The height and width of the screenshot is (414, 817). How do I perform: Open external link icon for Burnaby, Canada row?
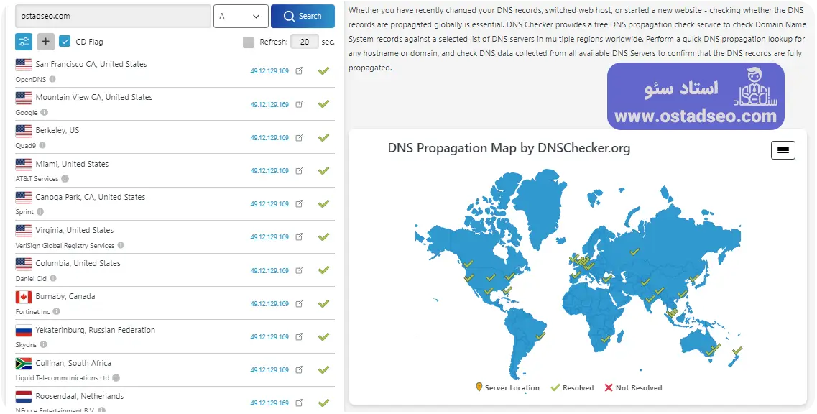coord(300,303)
